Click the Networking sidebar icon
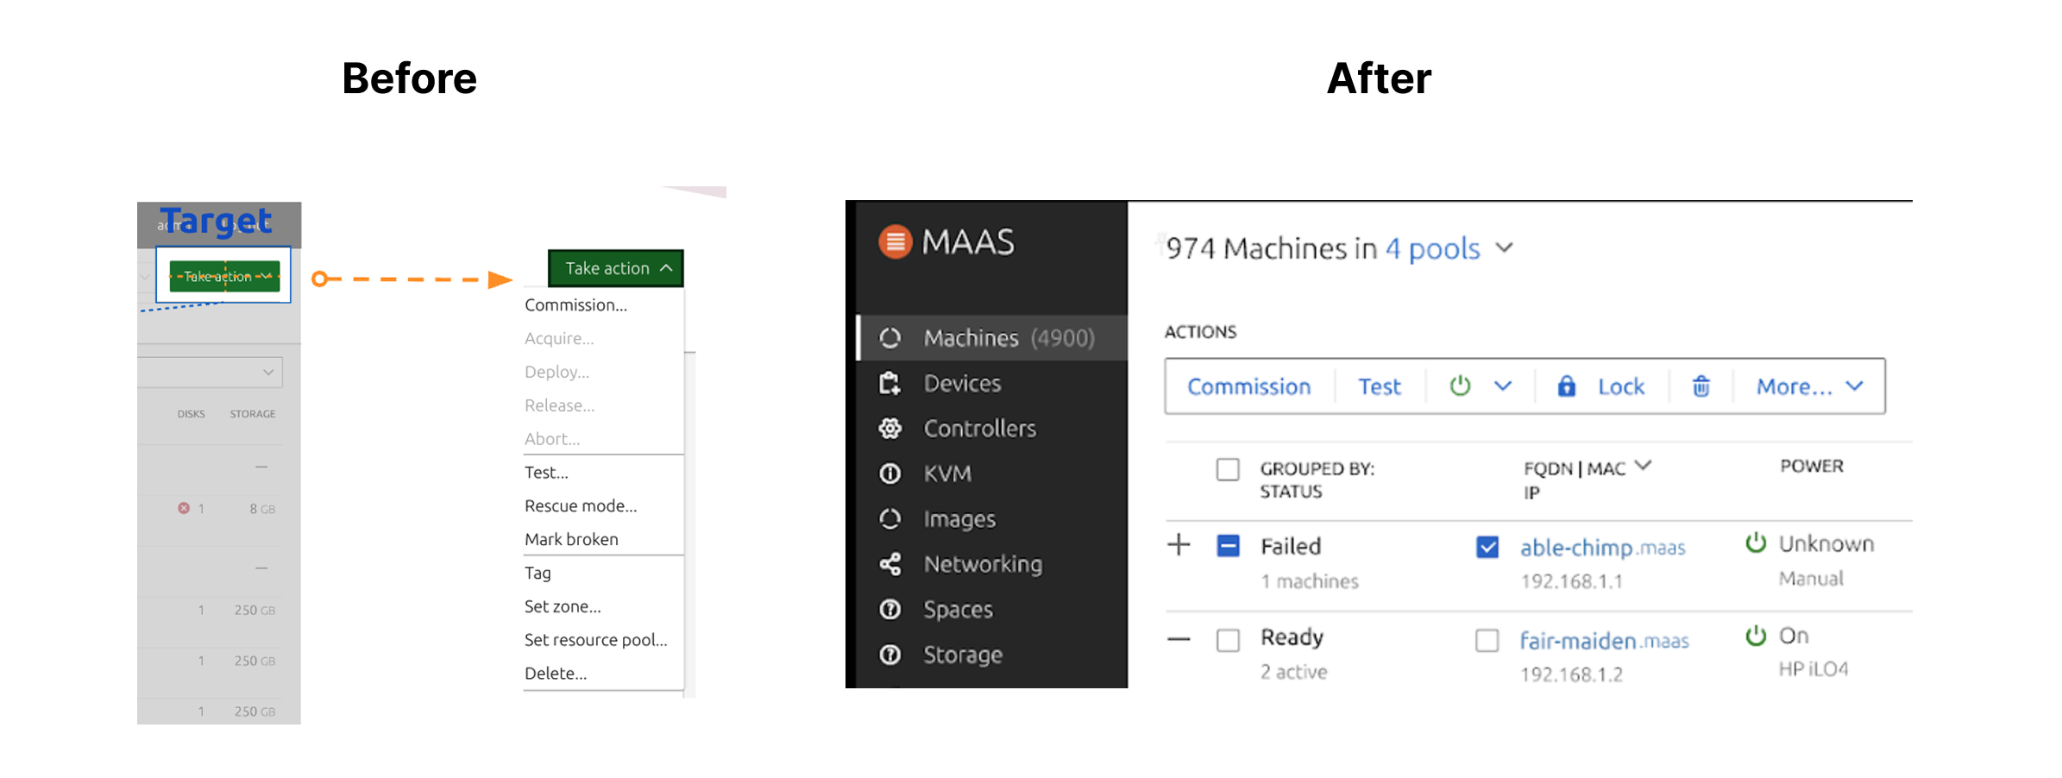 click(890, 564)
